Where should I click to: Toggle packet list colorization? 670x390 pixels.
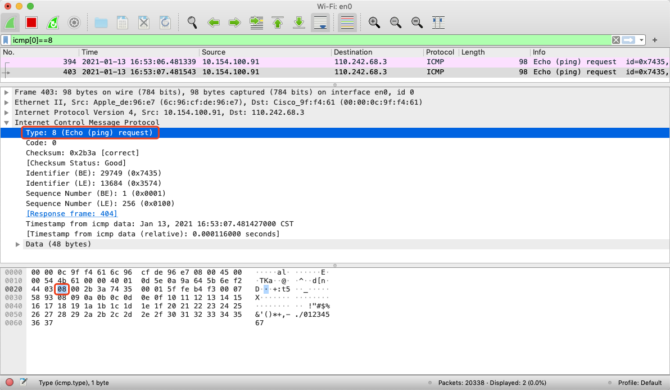pyautogui.click(x=347, y=23)
